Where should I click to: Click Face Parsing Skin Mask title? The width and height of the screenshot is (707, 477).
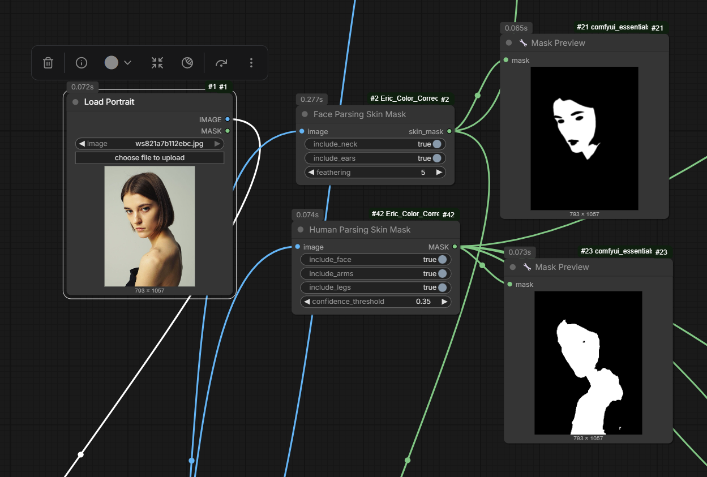point(360,114)
